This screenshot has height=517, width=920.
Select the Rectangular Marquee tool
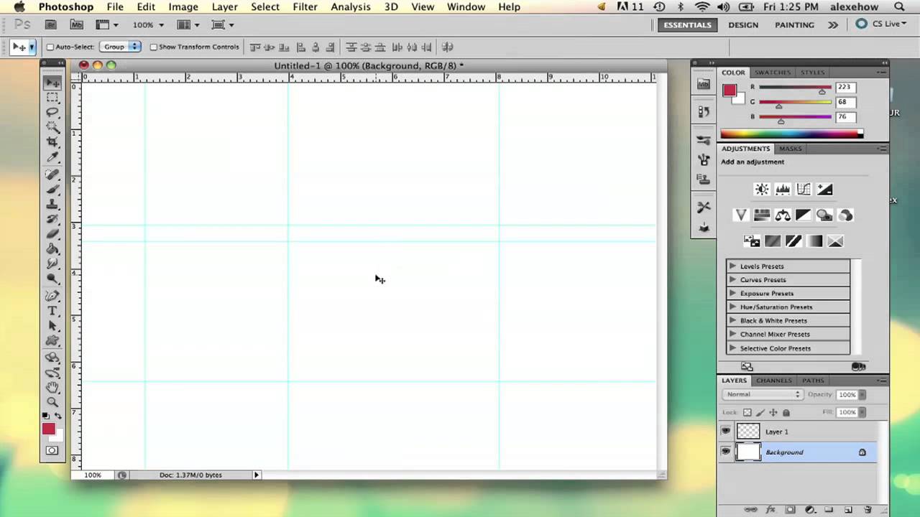point(52,98)
